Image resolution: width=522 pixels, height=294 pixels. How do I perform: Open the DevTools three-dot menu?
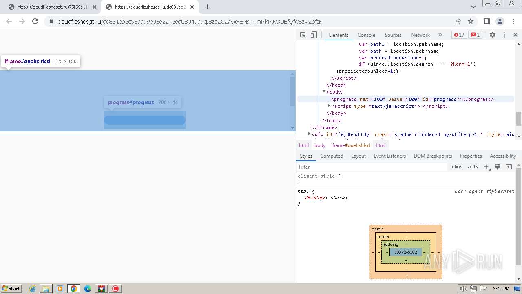coord(504,35)
